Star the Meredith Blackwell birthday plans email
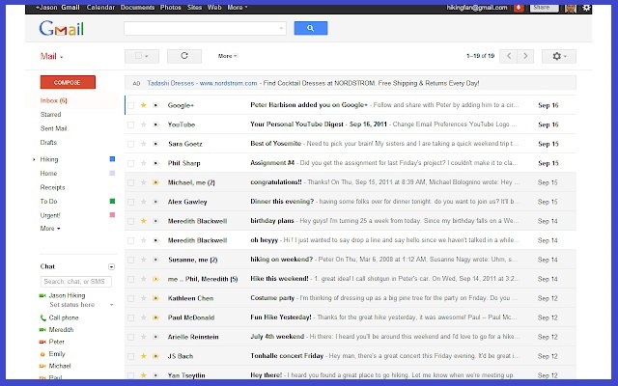 tap(144, 220)
